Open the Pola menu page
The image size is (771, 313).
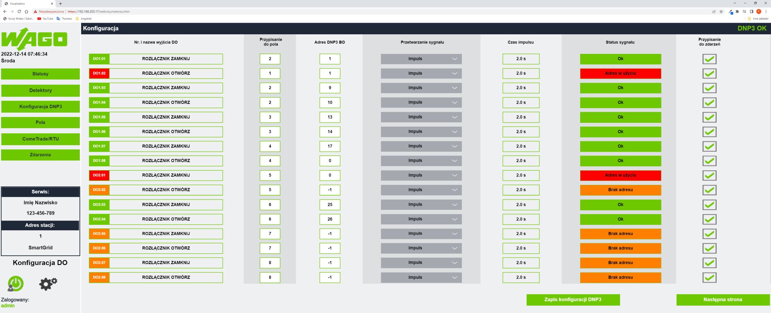tap(40, 122)
